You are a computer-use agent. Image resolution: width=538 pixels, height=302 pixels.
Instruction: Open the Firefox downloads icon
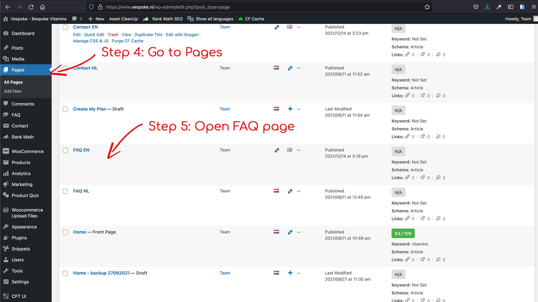(487, 7)
